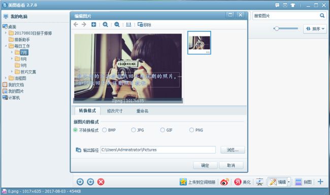Zoom out using magnifier minus icon
This screenshot has width=330, height=195.
(x=117, y=24)
